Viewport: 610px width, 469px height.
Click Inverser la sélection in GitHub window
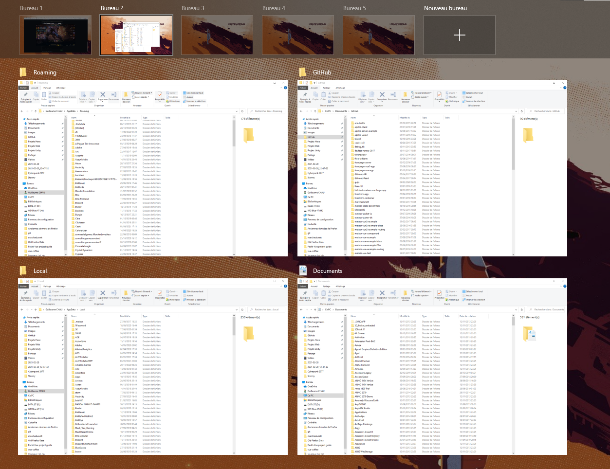pos(474,101)
